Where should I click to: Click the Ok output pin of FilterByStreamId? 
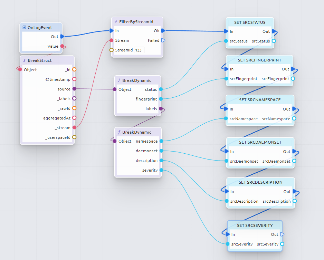click(x=163, y=31)
